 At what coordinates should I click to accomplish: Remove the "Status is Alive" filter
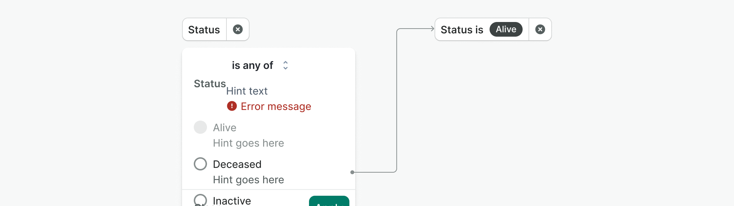tap(540, 29)
